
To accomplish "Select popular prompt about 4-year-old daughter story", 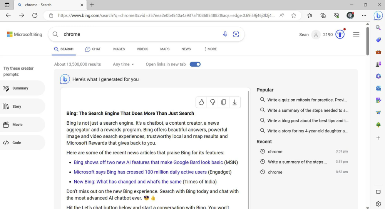I will 304,130.
